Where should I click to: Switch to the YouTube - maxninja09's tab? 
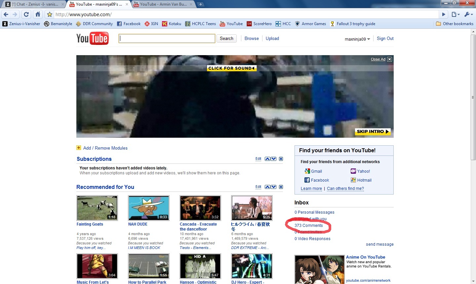click(x=99, y=4)
